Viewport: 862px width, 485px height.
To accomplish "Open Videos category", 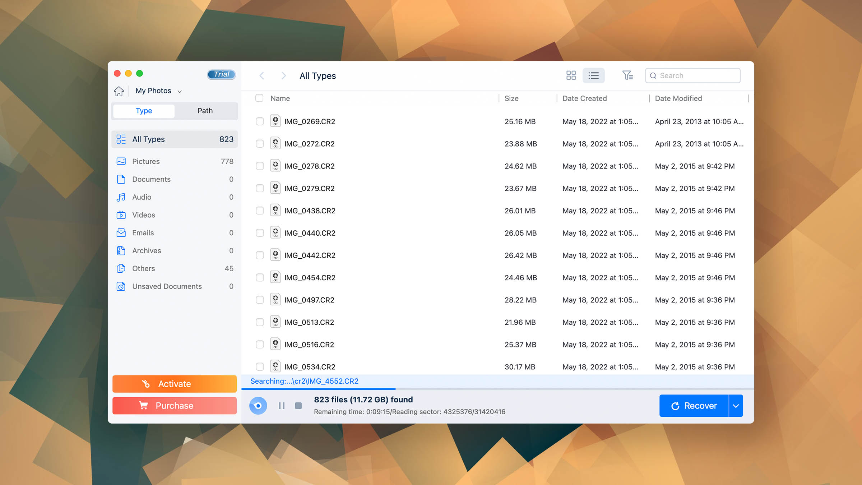I will pyautogui.click(x=175, y=215).
